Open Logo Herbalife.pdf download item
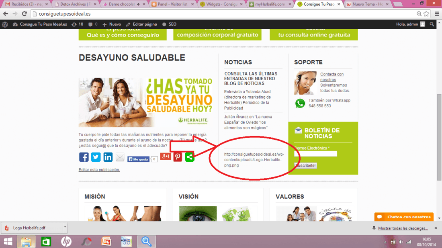This screenshot has height=248, width=442. [x=32, y=228]
